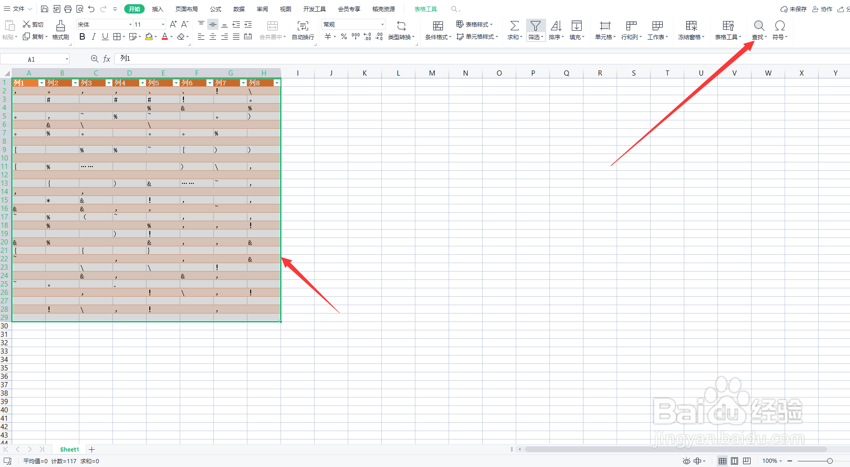Click the Symbol (符号) omega icon
Image resolution: width=850 pixels, height=467 pixels.
coord(780,26)
